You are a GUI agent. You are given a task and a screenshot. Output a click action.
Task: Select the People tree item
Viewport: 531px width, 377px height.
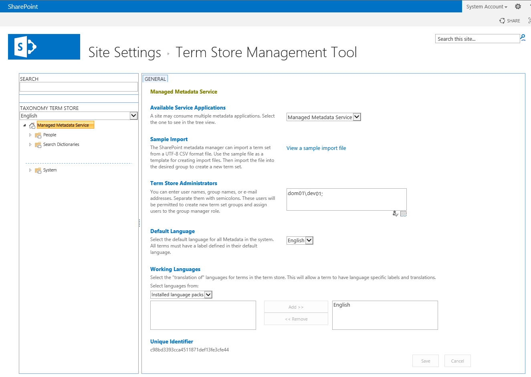click(x=50, y=135)
